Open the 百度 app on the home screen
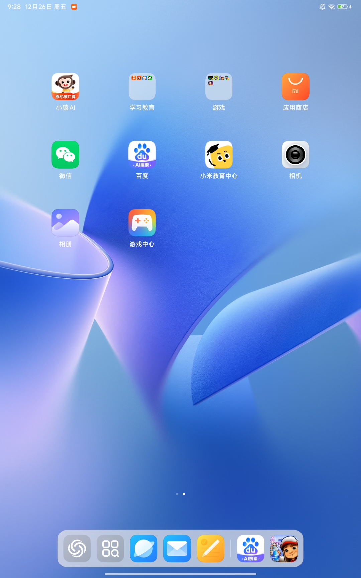This screenshot has width=361, height=578. 142,155
